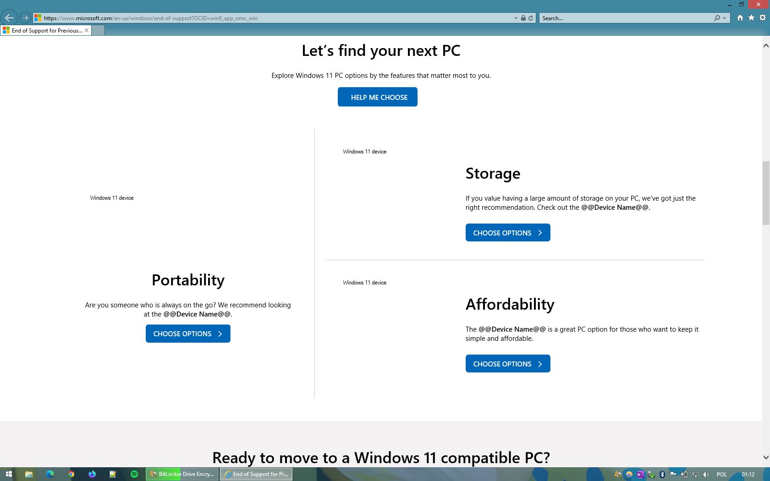770x481 pixels.
Task: Open the Bluetooth tray icon
Action: [662, 475]
